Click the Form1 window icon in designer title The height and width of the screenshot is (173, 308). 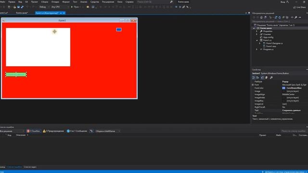click(x=3, y=21)
